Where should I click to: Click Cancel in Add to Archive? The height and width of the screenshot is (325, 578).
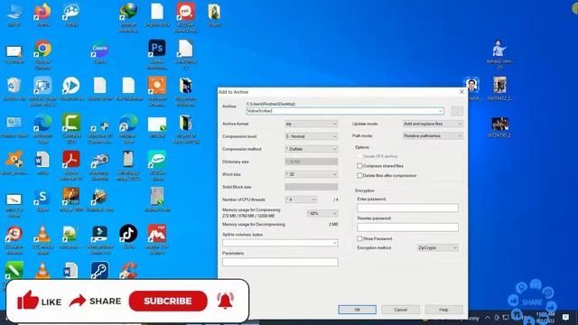400,310
